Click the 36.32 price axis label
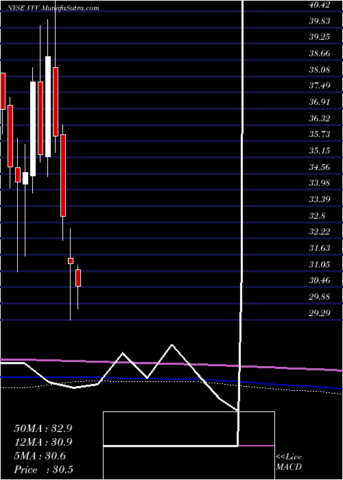Screen dimensions: 343x480 click(x=318, y=118)
